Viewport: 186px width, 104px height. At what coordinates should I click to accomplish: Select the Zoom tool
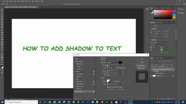click(x=2, y=60)
